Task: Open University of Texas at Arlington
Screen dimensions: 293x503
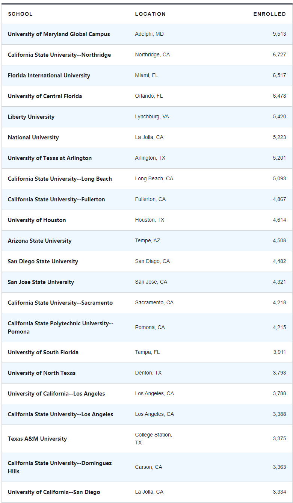Action: (x=50, y=158)
